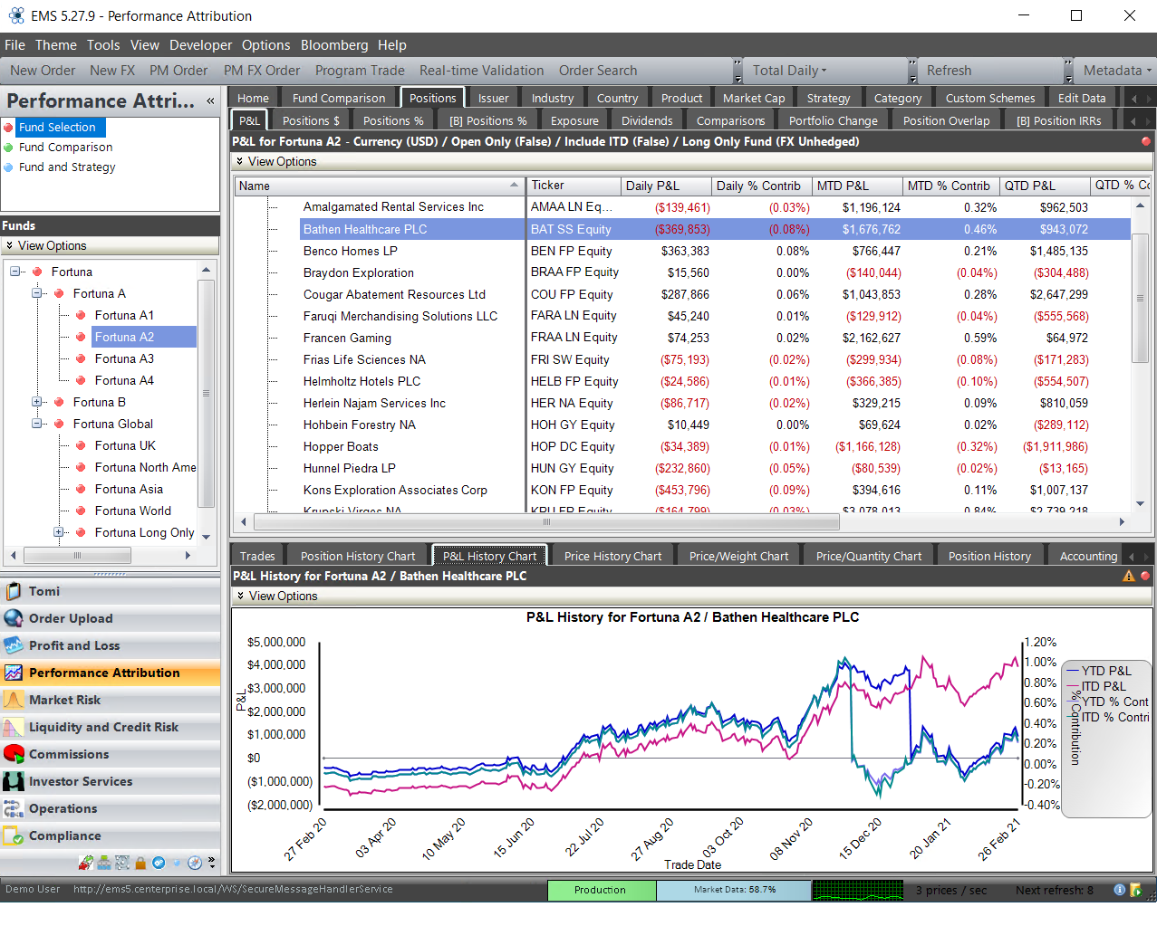Click the blue info icon in status bar
Image resolution: width=1157 pixels, height=926 pixels.
(1119, 890)
